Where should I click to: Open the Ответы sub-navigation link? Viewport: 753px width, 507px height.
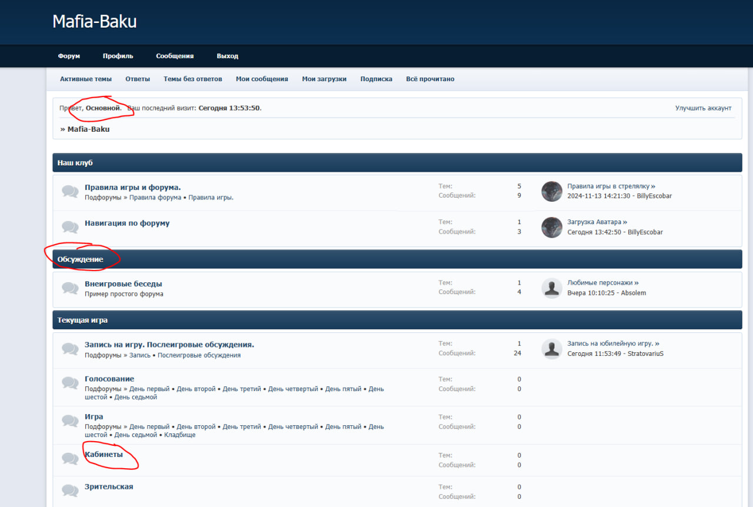(x=138, y=79)
